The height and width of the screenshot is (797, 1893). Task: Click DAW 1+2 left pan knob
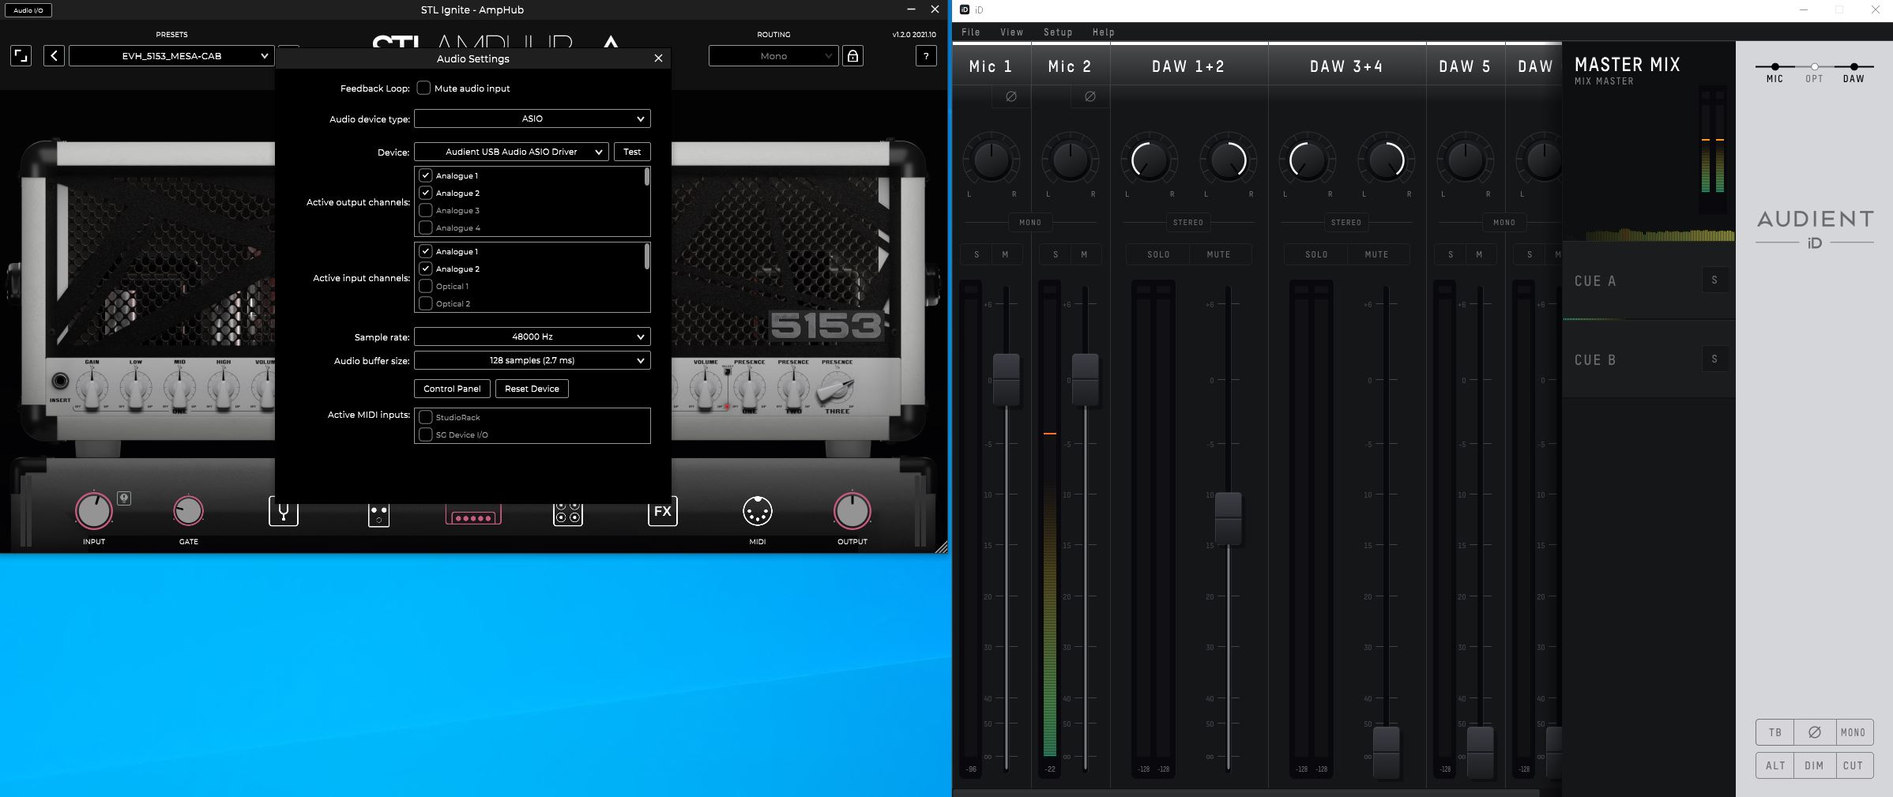[1150, 160]
